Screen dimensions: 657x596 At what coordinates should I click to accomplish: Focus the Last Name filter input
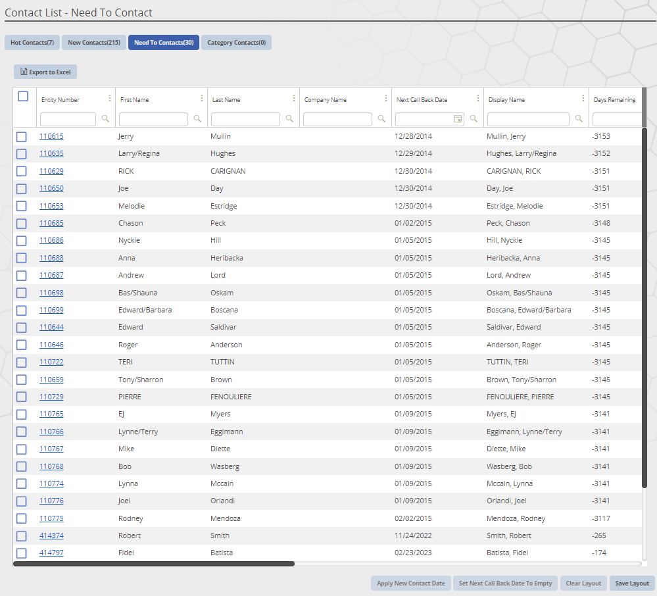pos(245,119)
